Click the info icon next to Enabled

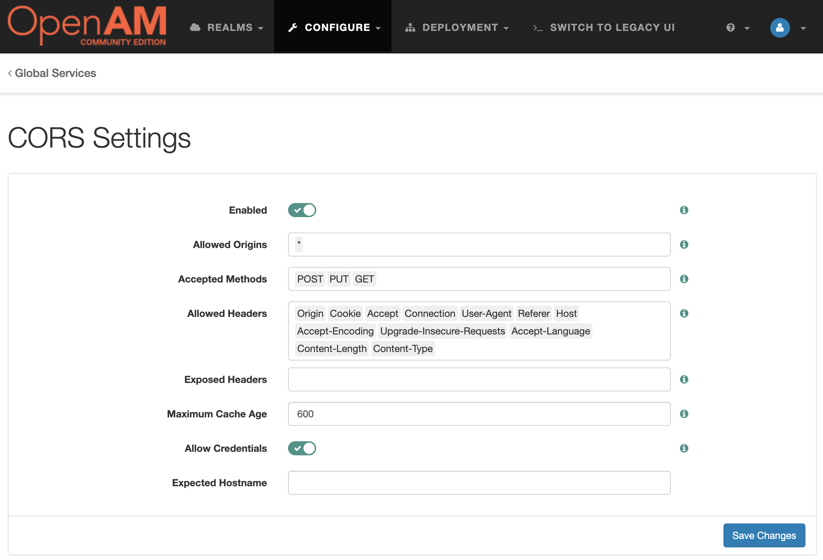click(684, 209)
